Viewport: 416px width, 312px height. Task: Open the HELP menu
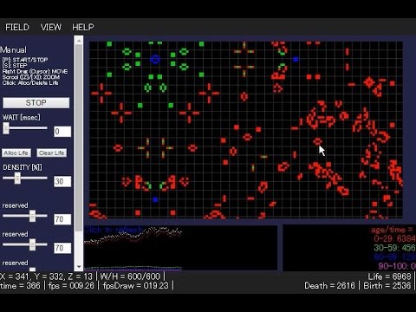tap(83, 27)
